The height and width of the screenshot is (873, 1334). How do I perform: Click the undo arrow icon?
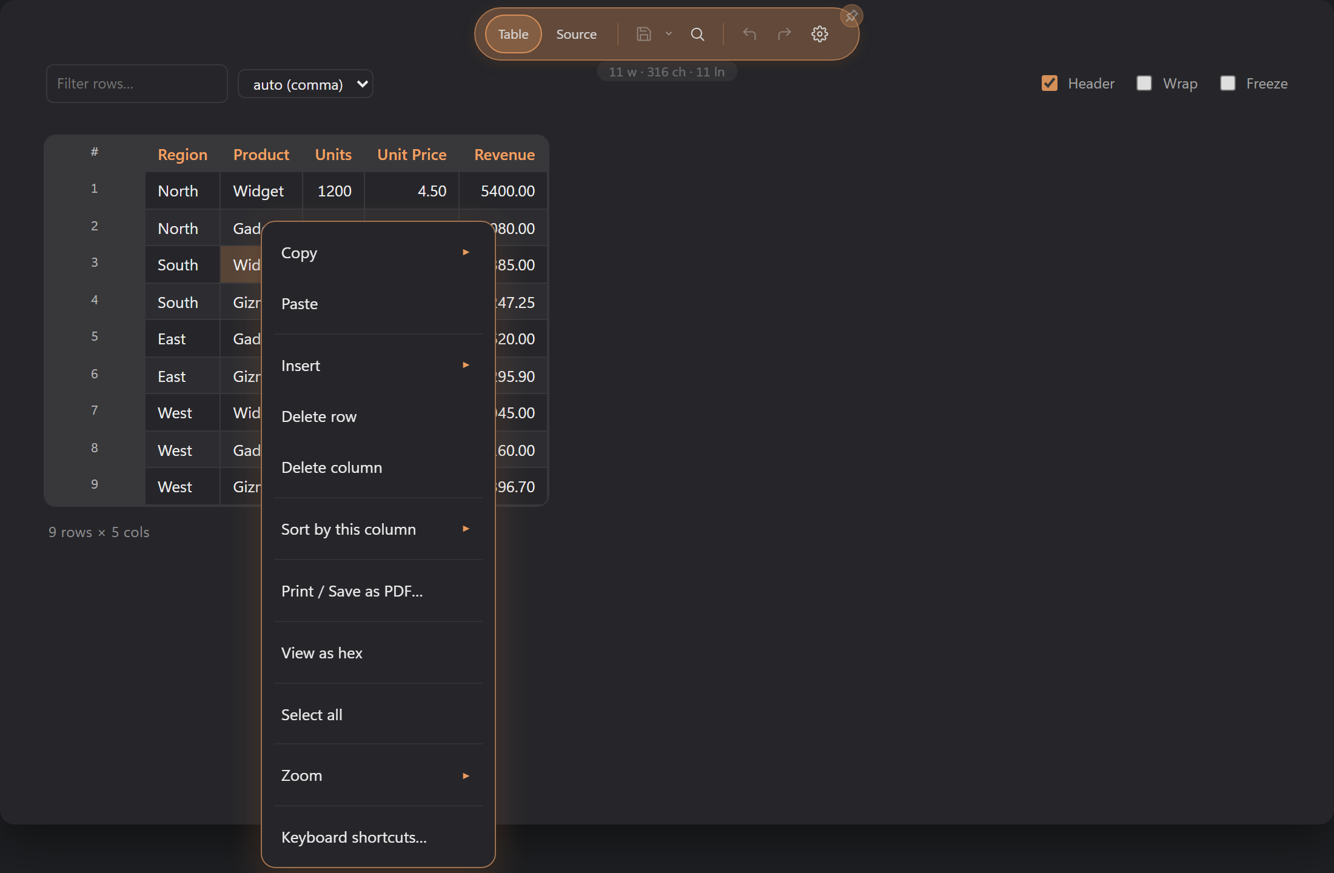(749, 34)
